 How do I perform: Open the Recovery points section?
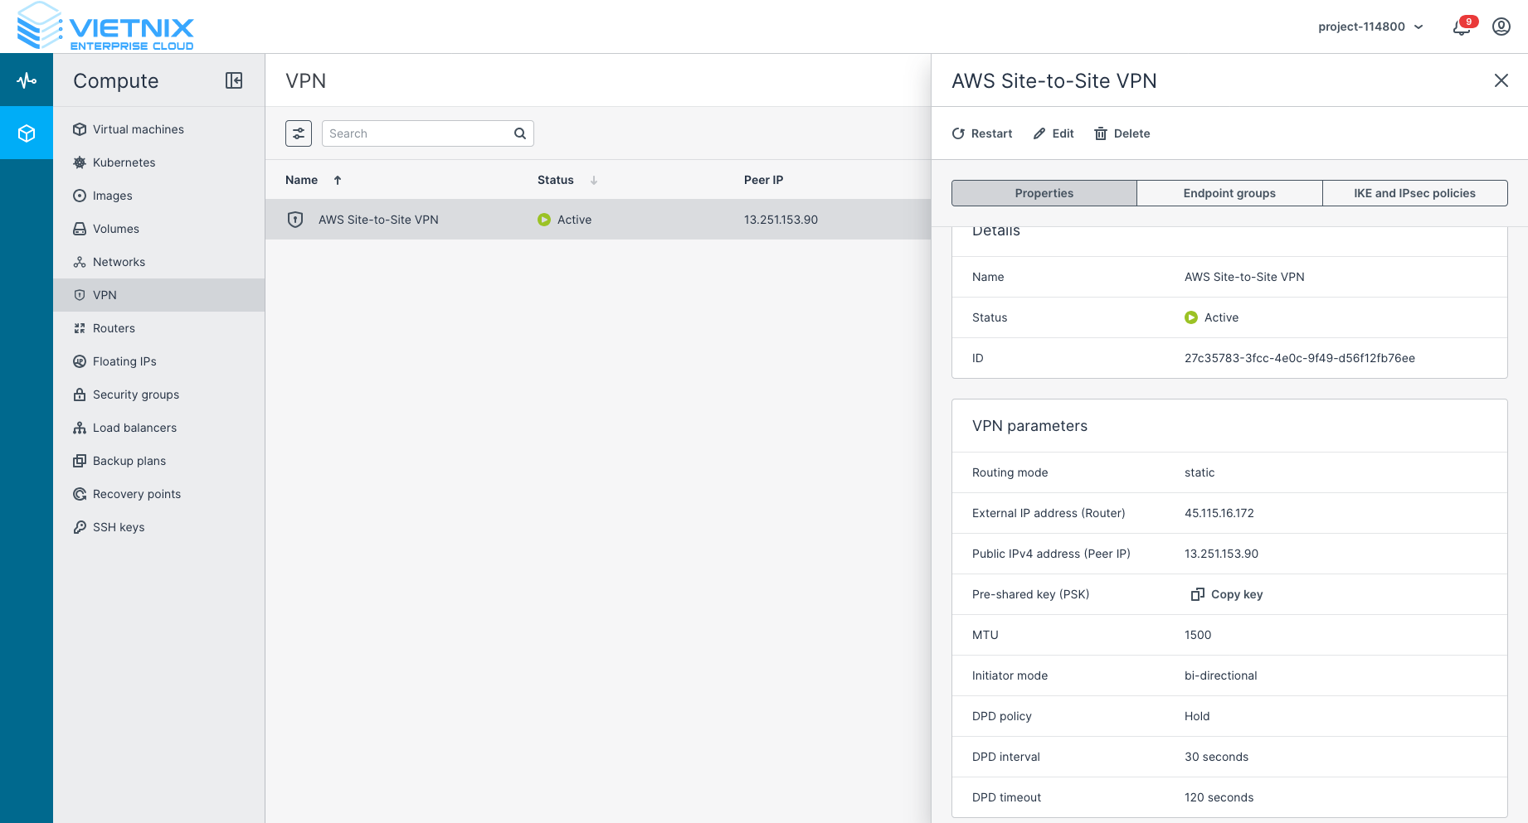(136, 494)
